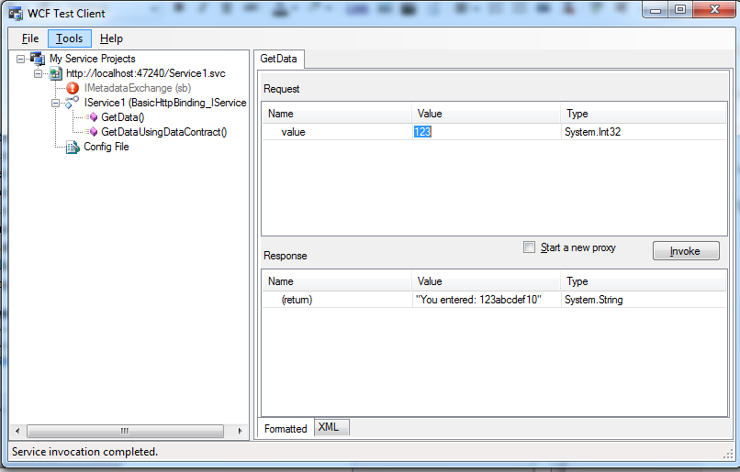Open the File menu

click(x=30, y=38)
